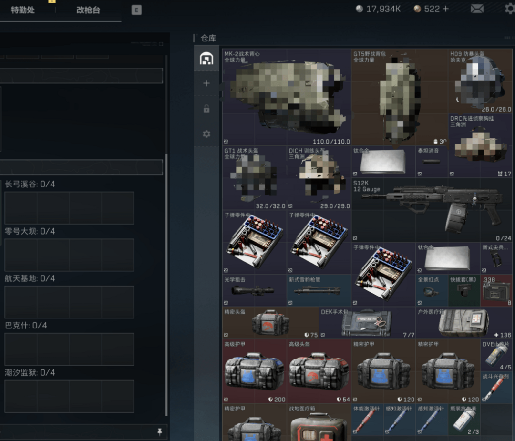Toggle the lock icon in warehouse sidebar
515x441 pixels.
206,109
